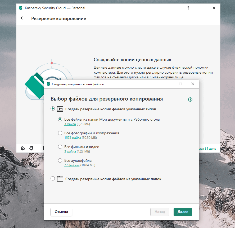Select all files from My Documents and Desktop
Screen dimensions: 235x228
(60, 119)
